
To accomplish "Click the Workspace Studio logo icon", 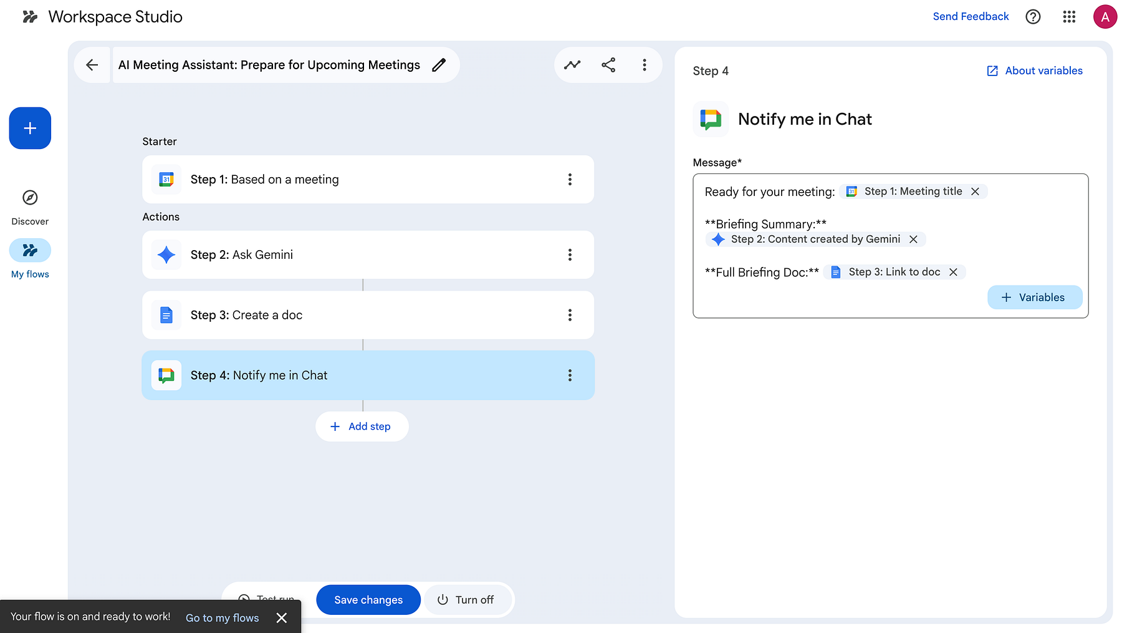I will click(30, 17).
